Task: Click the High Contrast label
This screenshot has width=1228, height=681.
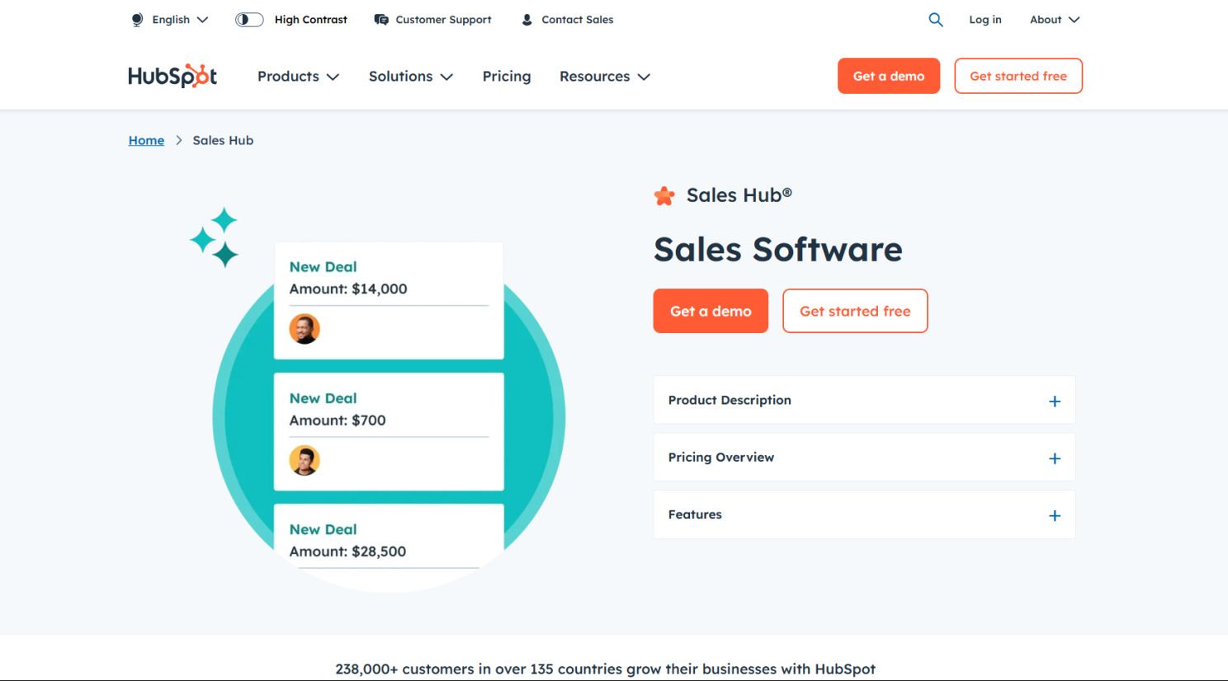Action: tap(311, 20)
